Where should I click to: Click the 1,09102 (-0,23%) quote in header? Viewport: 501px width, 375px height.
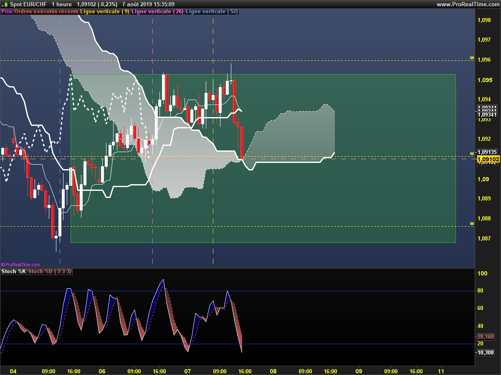[x=97, y=4]
